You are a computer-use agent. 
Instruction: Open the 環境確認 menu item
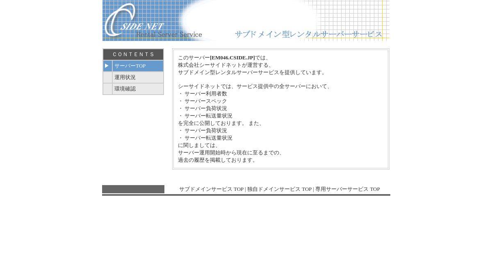[138, 89]
